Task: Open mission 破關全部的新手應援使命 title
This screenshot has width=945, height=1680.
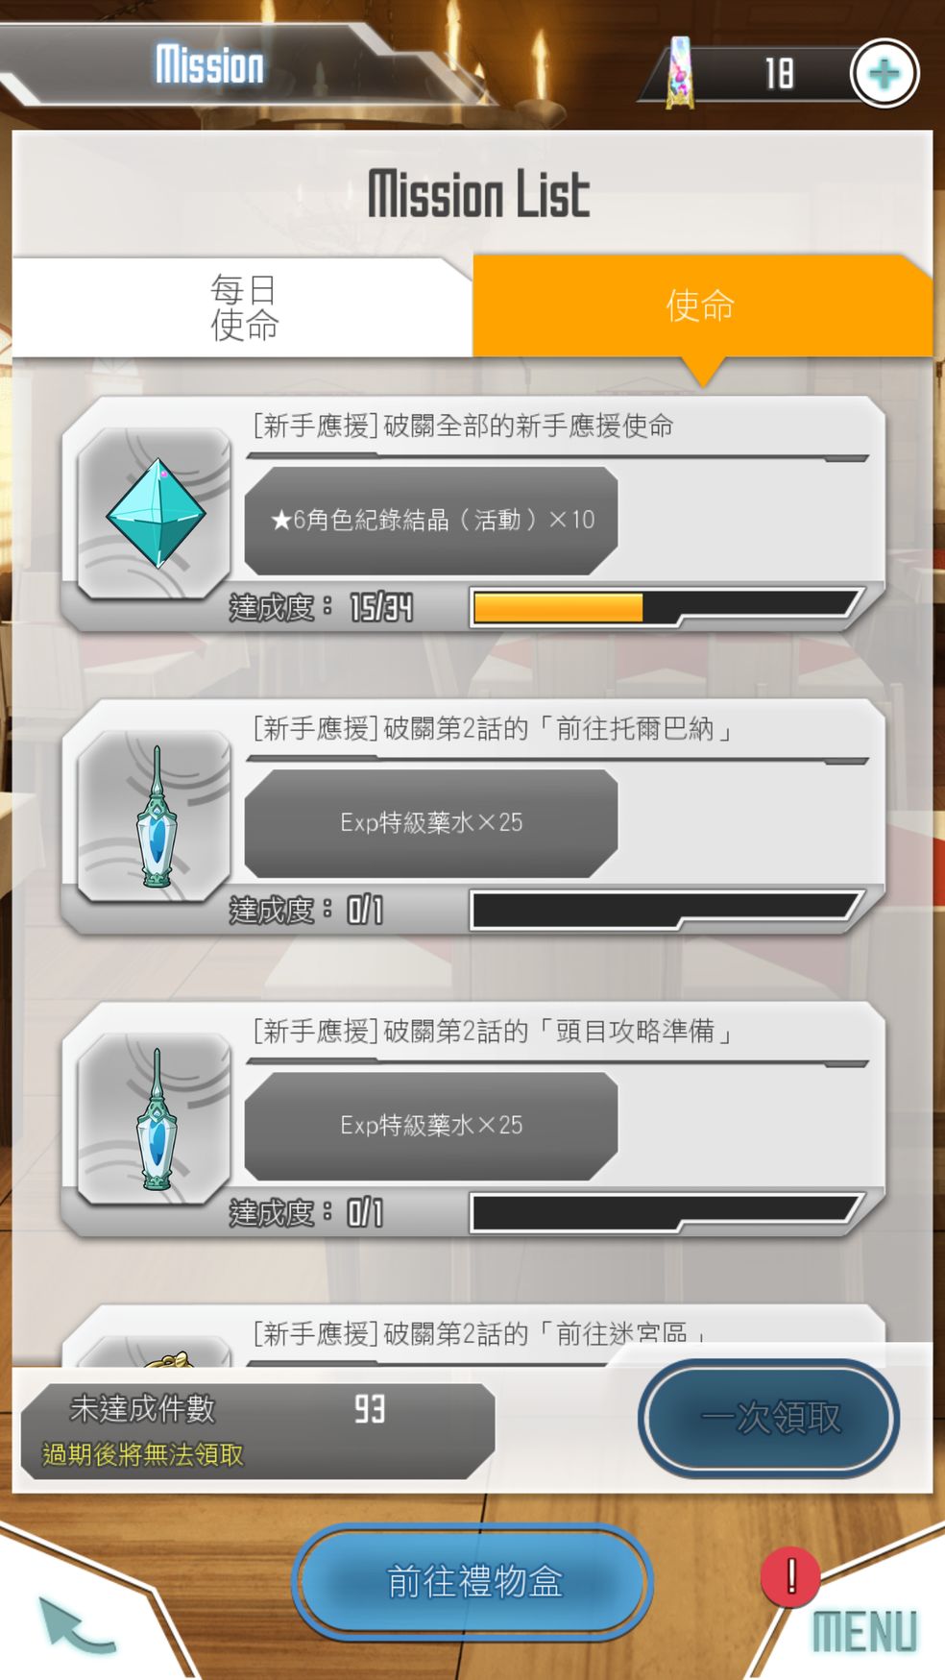Action: (463, 426)
